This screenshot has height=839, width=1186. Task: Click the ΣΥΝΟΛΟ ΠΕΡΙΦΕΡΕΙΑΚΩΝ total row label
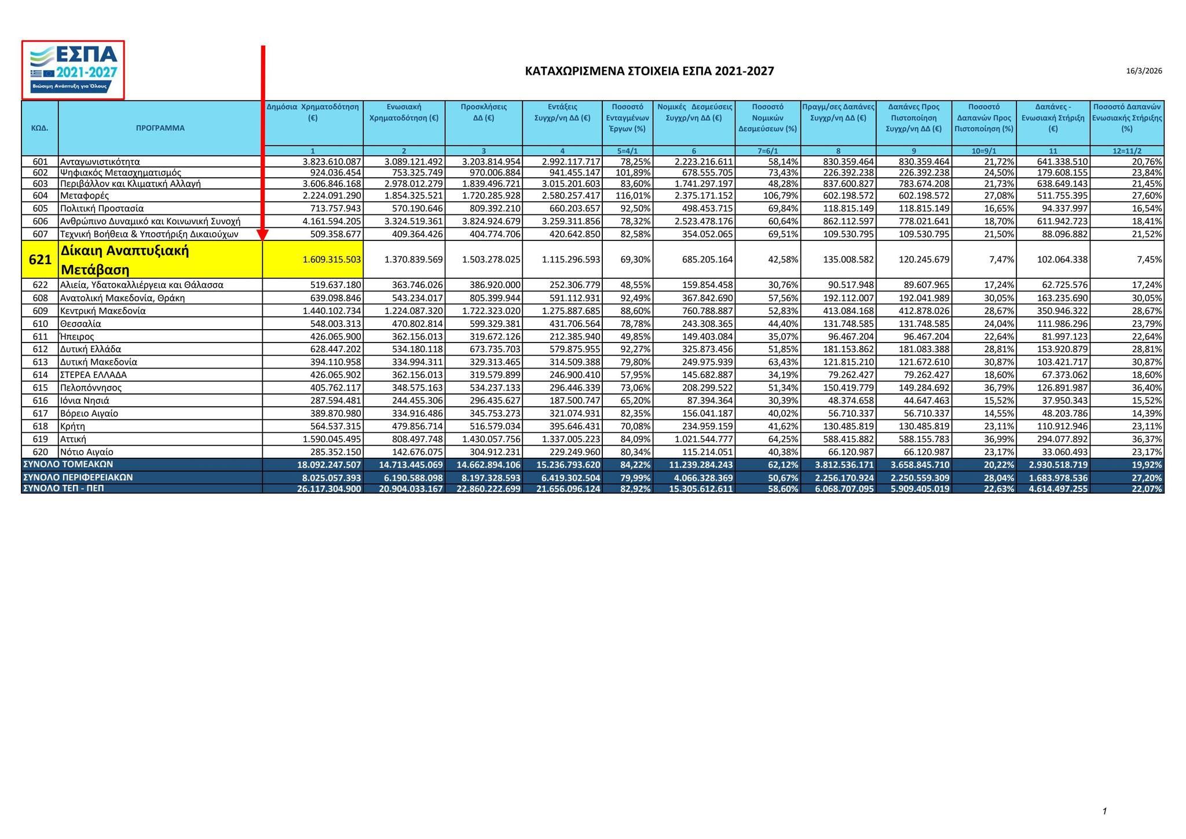coord(78,477)
